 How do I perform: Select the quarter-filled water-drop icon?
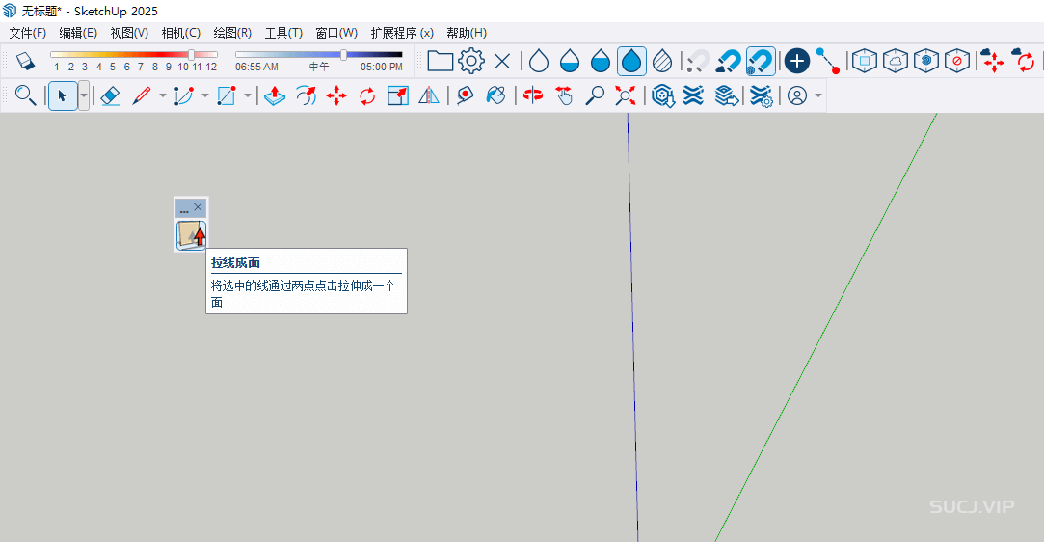click(570, 62)
